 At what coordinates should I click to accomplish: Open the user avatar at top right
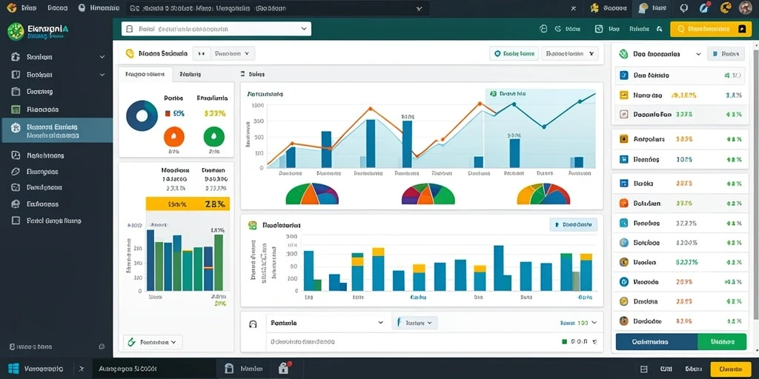point(746,7)
